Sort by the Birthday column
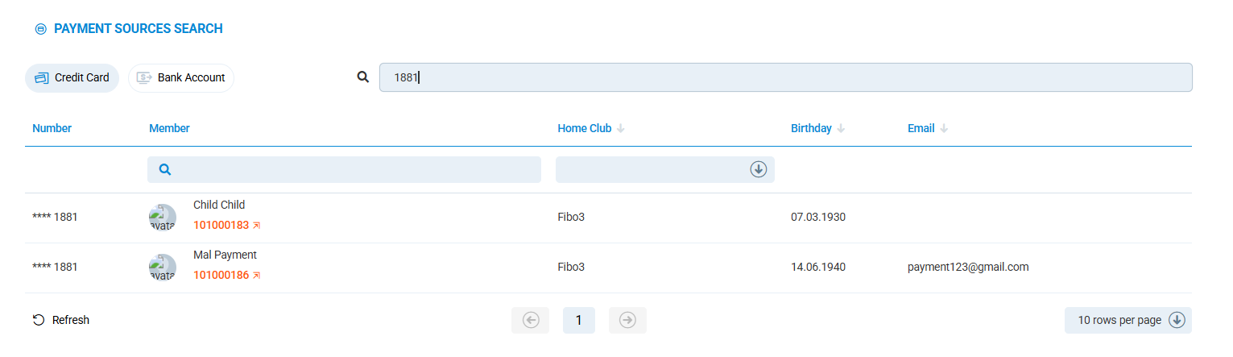1233x357 pixels. tap(841, 128)
